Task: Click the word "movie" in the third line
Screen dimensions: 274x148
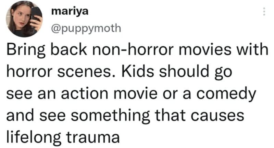Action: (136, 93)
